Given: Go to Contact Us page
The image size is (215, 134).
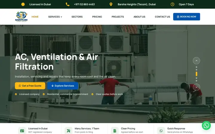Looking at the screenshot, I should click(162, 17).
